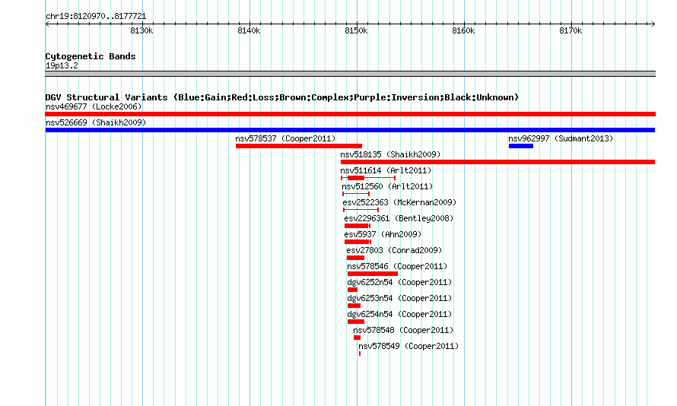Click the 19p13.2 cytogenetic band bar
677x406 pixels.
[350, 74]
